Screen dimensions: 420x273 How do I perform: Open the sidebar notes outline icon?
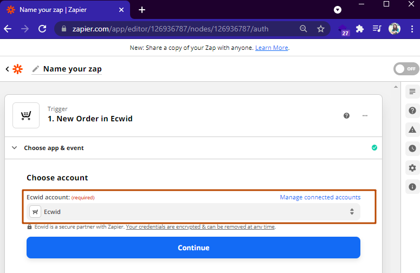click(412, 92)
